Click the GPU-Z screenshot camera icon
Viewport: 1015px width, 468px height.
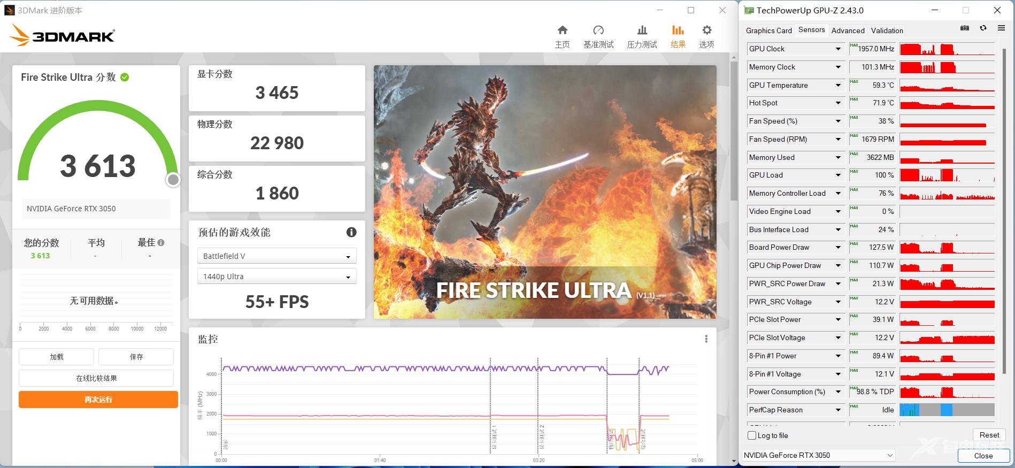point(965,28)
